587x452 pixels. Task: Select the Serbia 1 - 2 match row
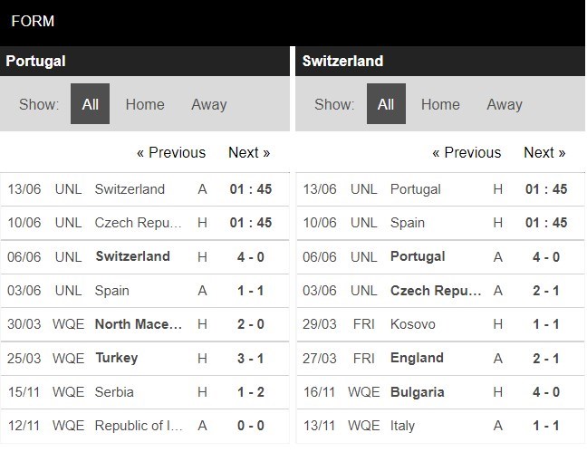(145, 392)
